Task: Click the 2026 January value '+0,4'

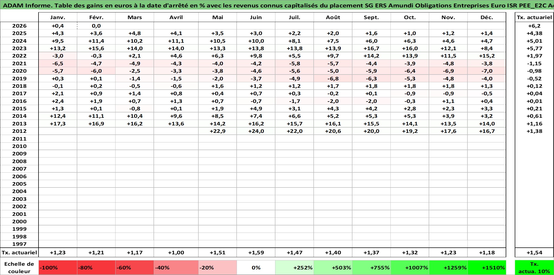Action: 58,26
